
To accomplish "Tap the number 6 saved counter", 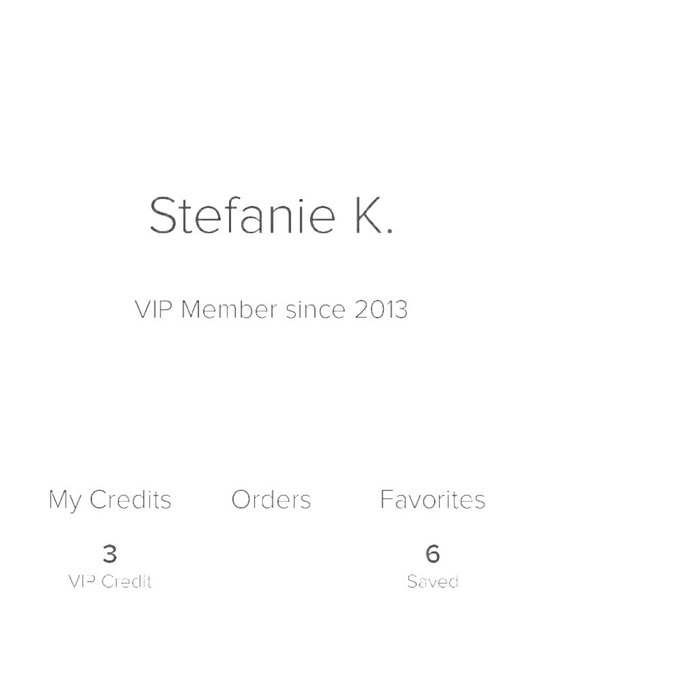I will [433, 555].
